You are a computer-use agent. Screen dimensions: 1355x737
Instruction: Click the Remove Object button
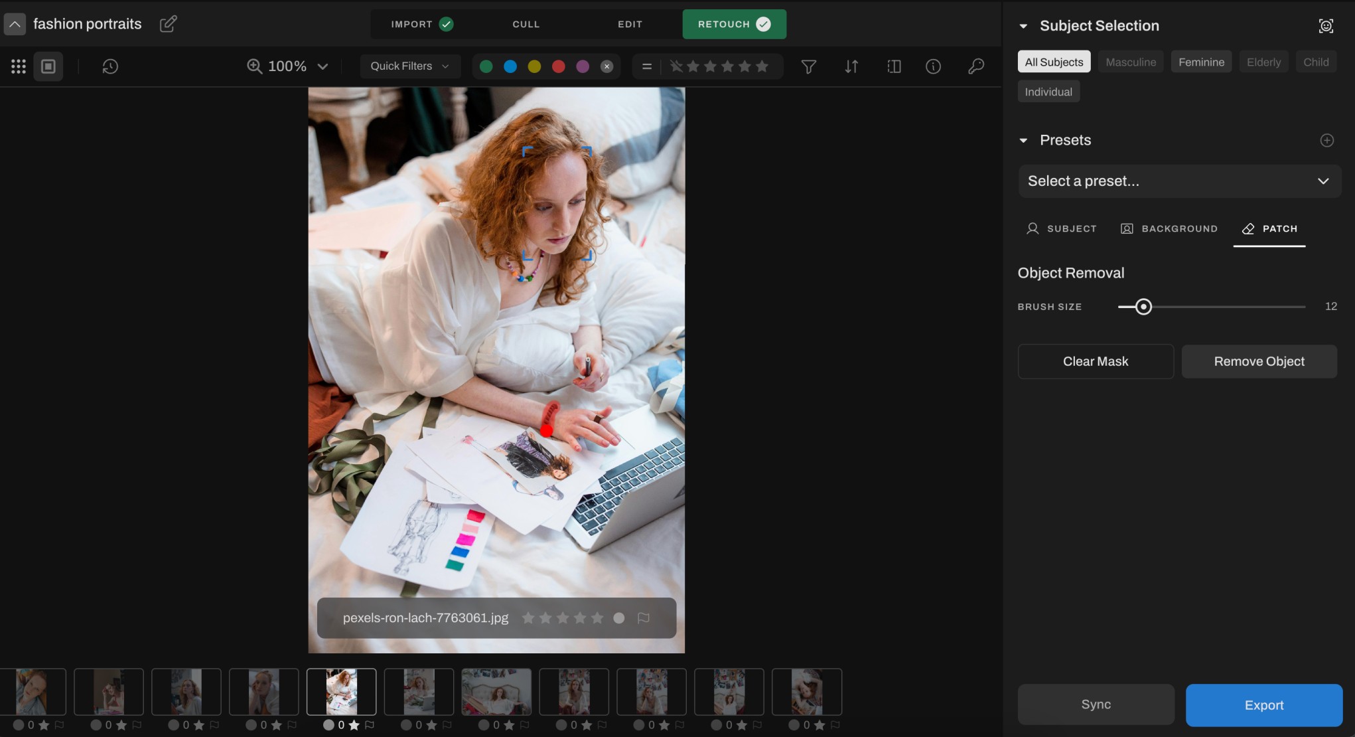pyautogui.click(x=1259, y=361)
